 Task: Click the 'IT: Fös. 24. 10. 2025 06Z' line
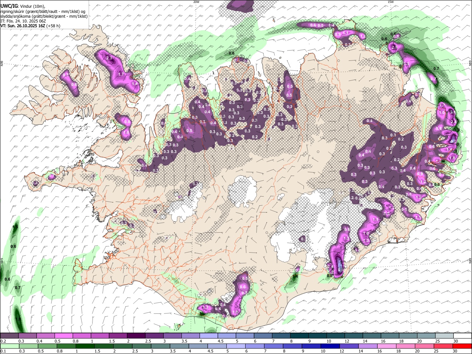coord(23,21)
